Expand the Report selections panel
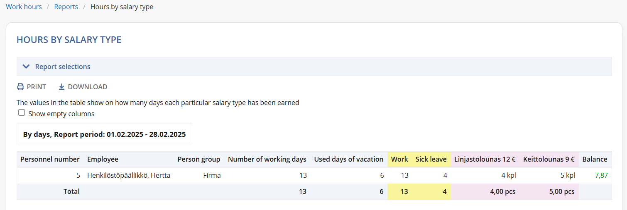627x210 pixels. click(x=314, y=67)
